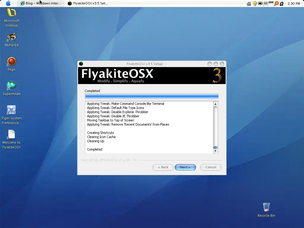304x228 pixels.
Task: Click the on-screen keyboard tray icon
Action: click(x=249, y=4)
